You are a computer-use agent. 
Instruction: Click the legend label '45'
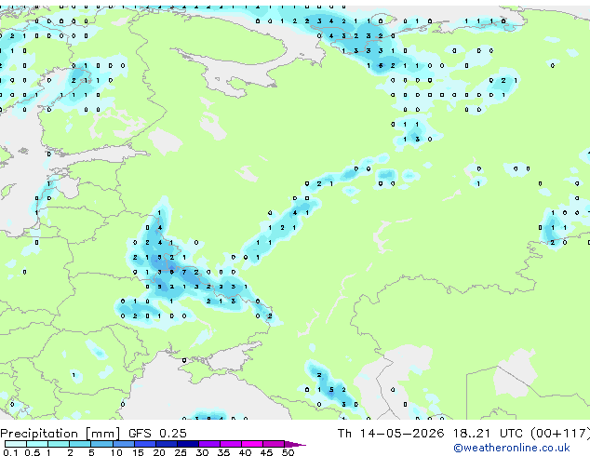[x=266, y=452]
